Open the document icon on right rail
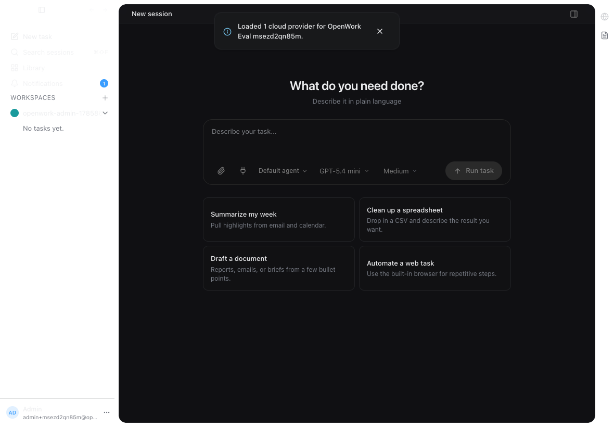 coord(605,35)
